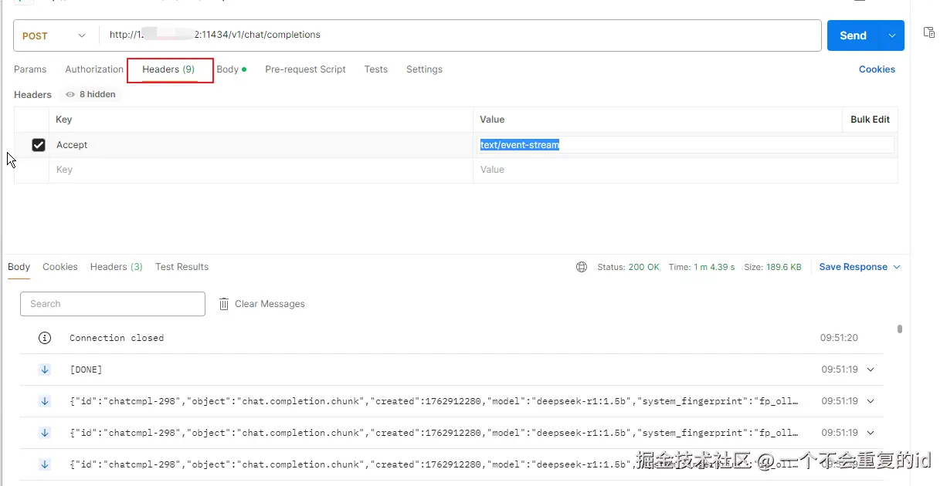
Task: Click the empty Key field in new row
Action: click(x=261, y=170)
